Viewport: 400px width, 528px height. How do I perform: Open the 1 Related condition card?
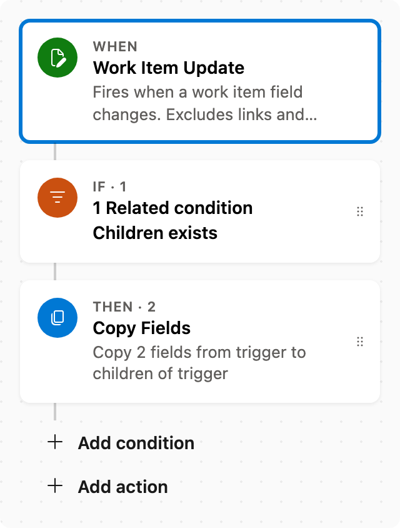point(200,211)
